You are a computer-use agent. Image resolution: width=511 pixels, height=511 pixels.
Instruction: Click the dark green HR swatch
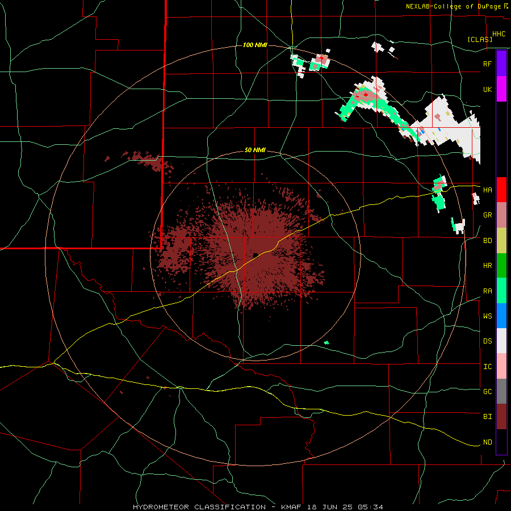coord(501,266)
